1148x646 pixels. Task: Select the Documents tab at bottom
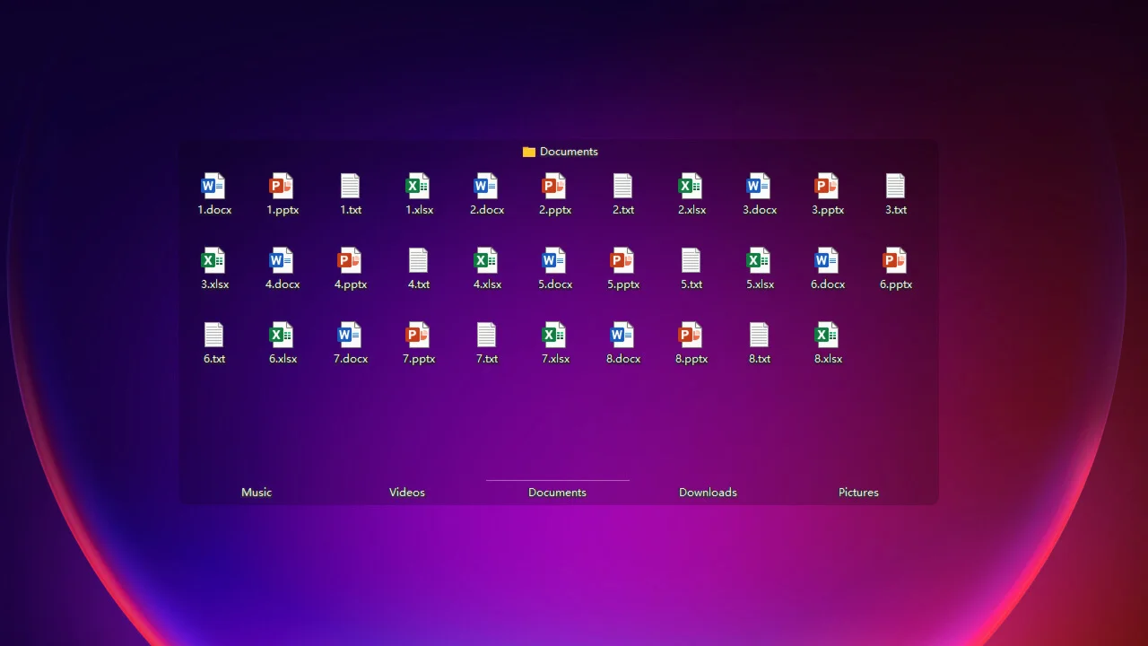point(557,492)
